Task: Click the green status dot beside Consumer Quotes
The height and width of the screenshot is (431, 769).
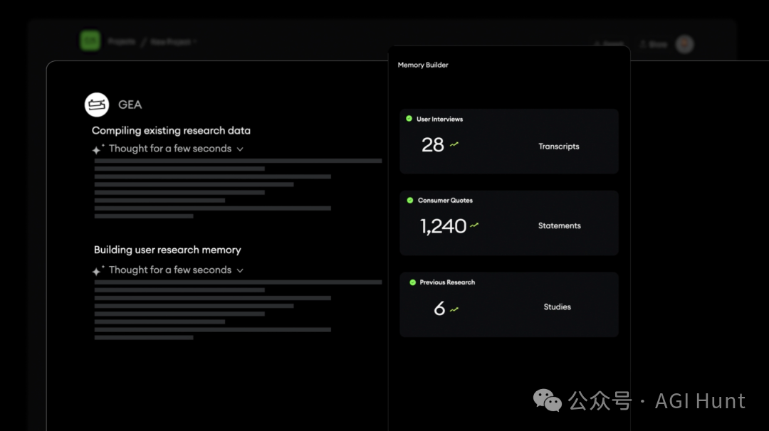Action: pos(410,201)
